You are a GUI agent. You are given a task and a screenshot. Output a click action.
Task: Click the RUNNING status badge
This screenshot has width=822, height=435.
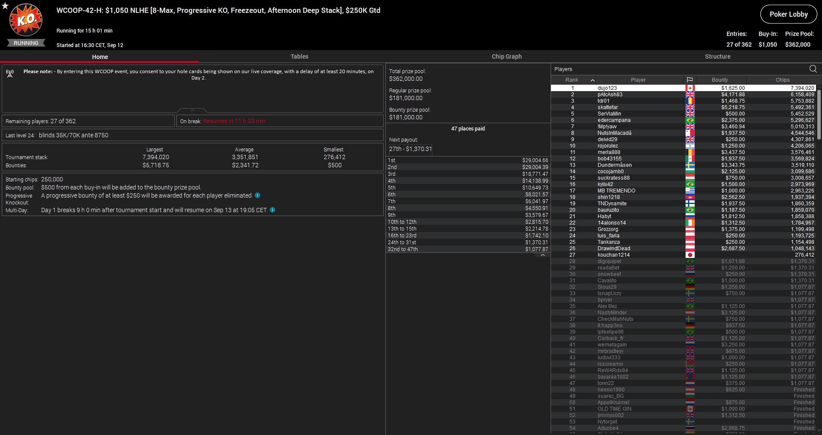pos(26,43)
